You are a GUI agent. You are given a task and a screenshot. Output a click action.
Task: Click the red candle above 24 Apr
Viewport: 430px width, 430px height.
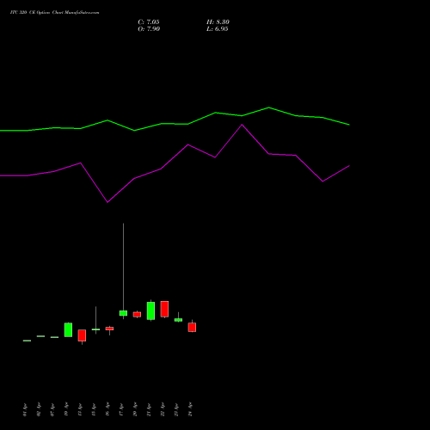[192, 327]
